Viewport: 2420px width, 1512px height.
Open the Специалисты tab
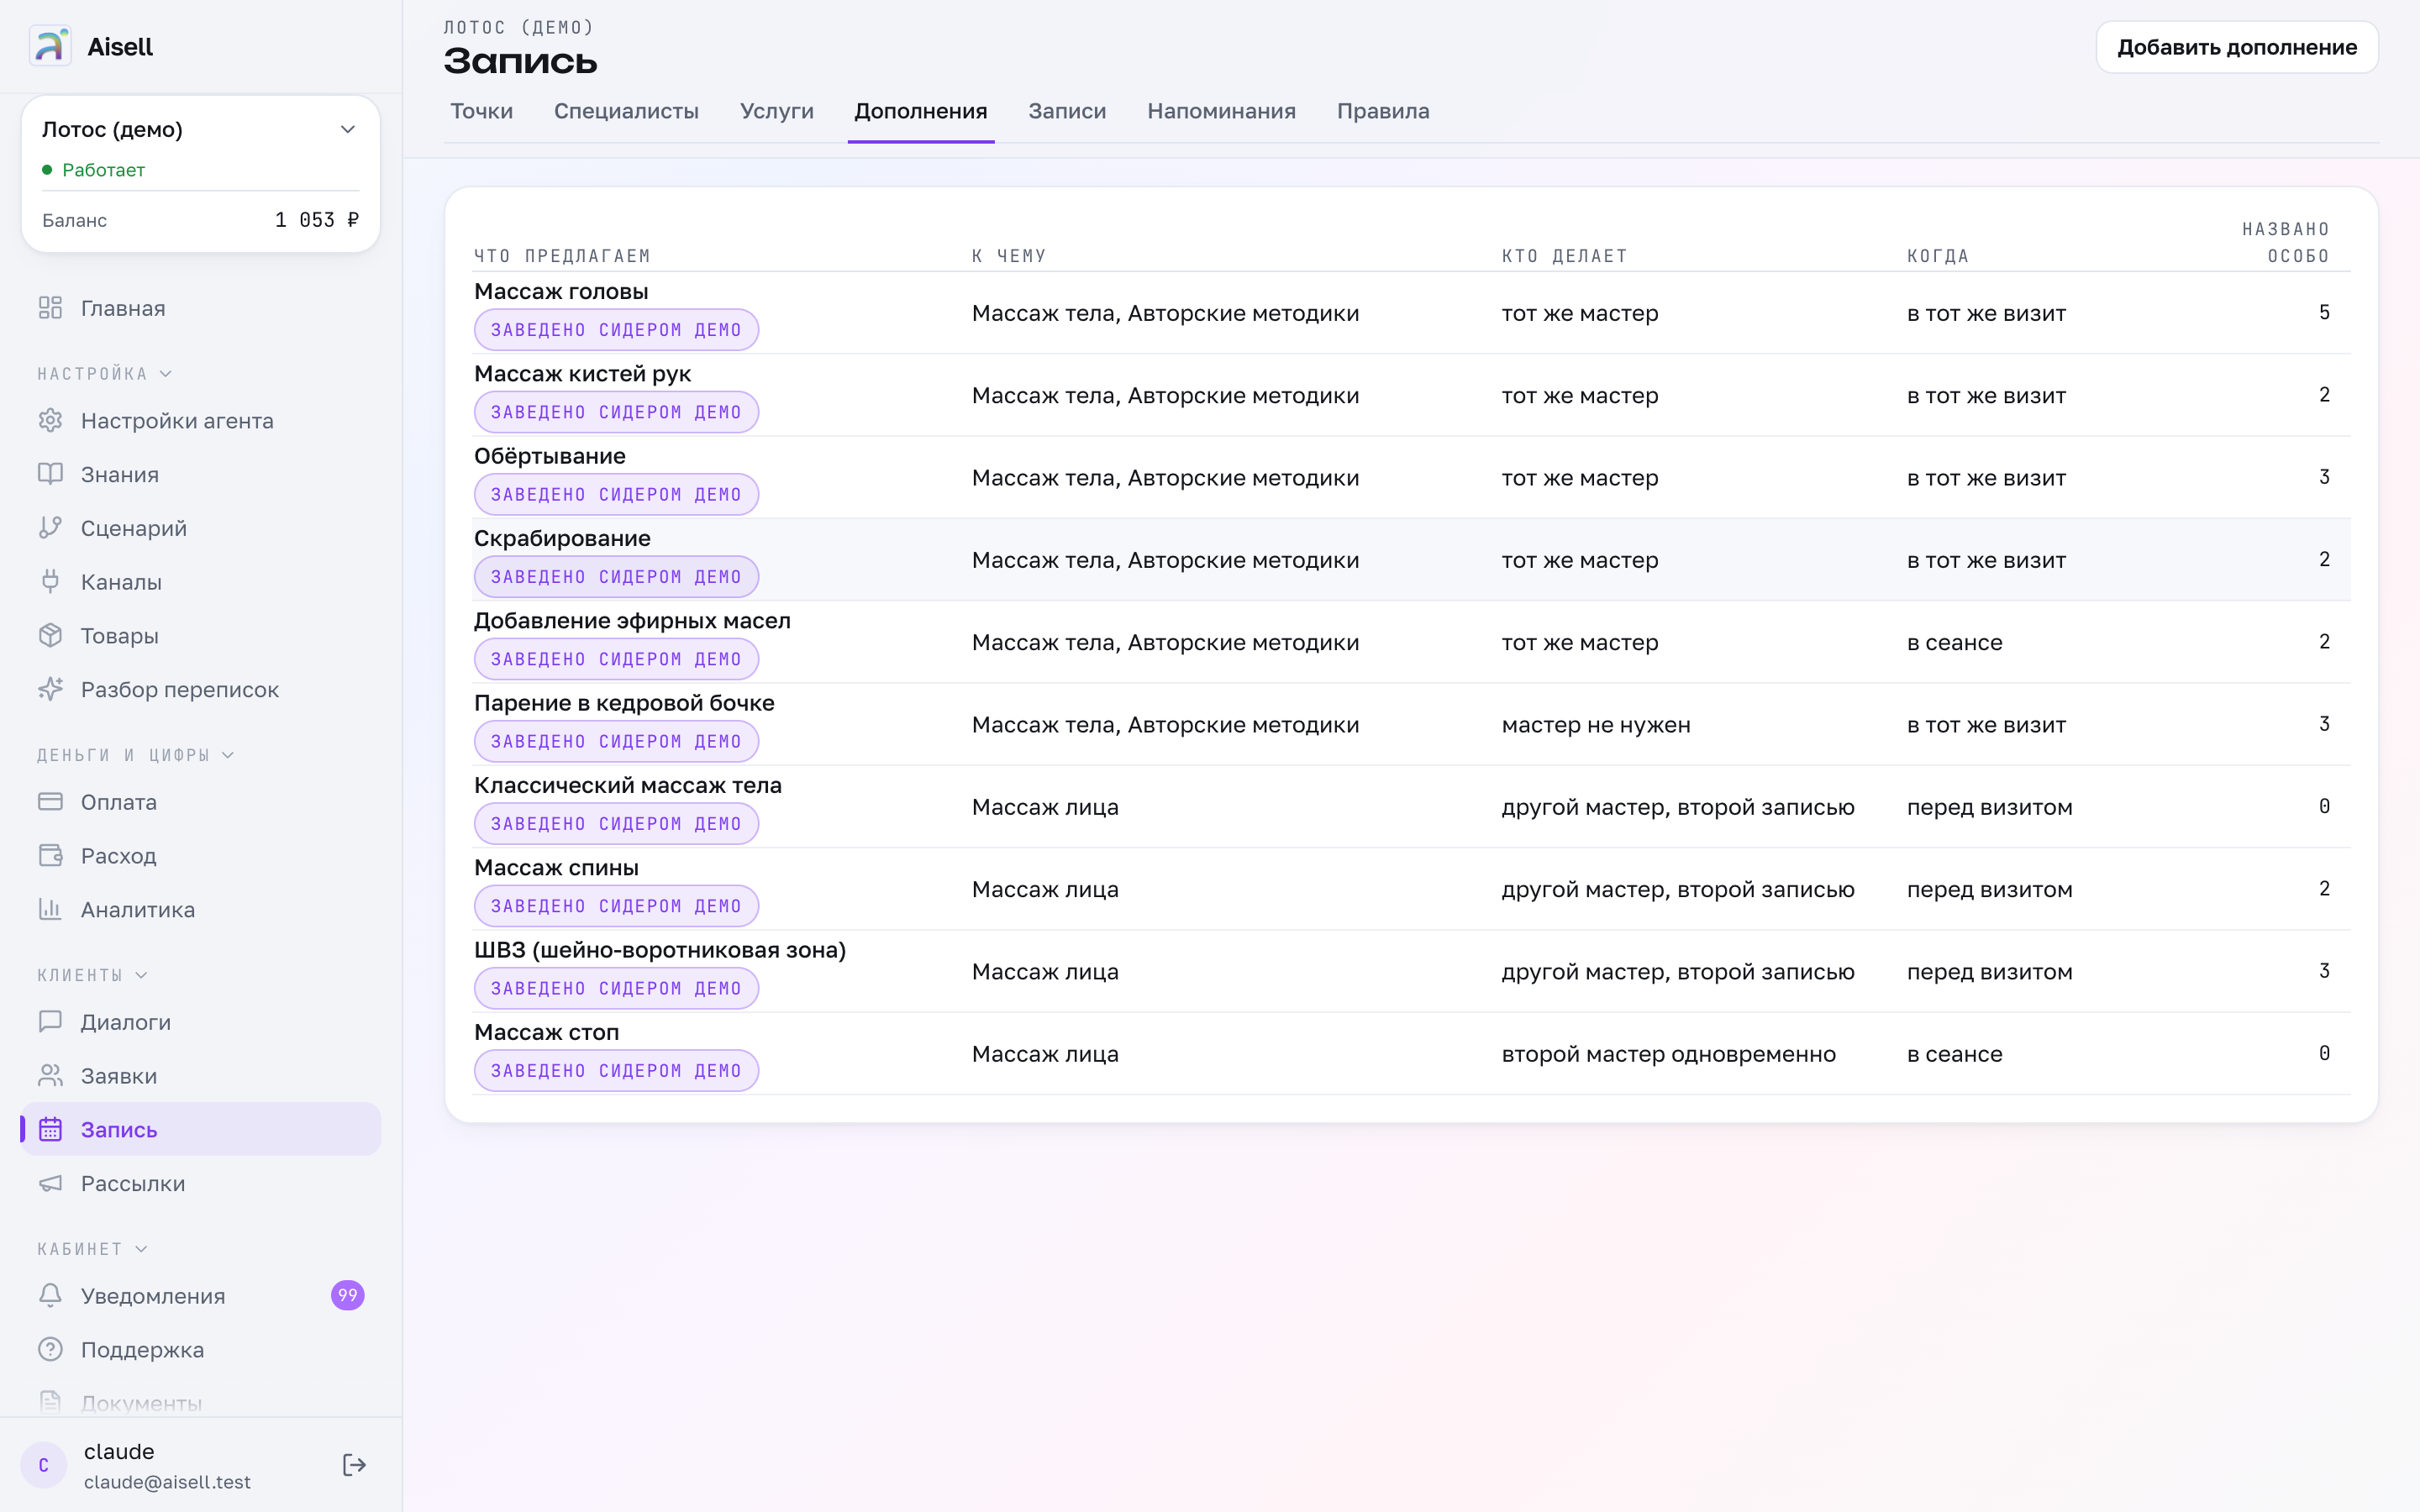[x=626, y=111]
